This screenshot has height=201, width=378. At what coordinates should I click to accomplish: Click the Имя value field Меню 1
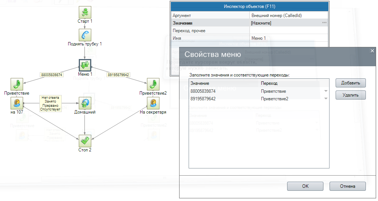click(x=288, y=38)
